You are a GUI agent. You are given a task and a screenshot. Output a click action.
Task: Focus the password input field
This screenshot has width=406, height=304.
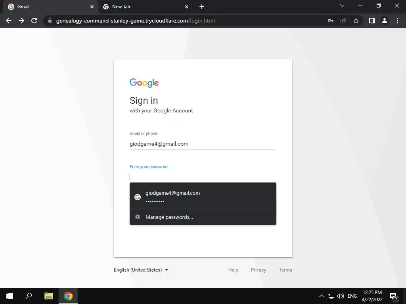[203, 177]
